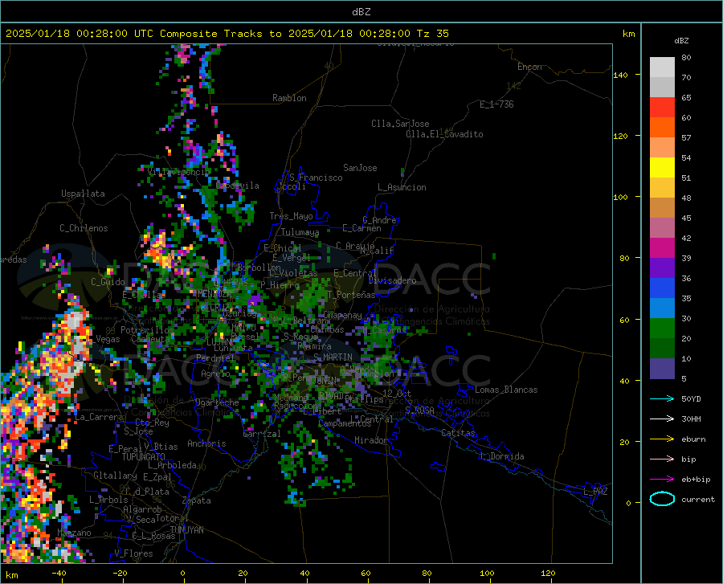Click the 'E_1-736' map label

(496, 104)
